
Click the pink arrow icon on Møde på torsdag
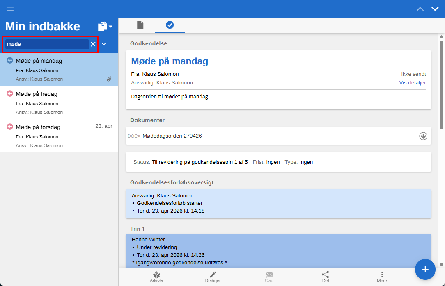(10, 127)
